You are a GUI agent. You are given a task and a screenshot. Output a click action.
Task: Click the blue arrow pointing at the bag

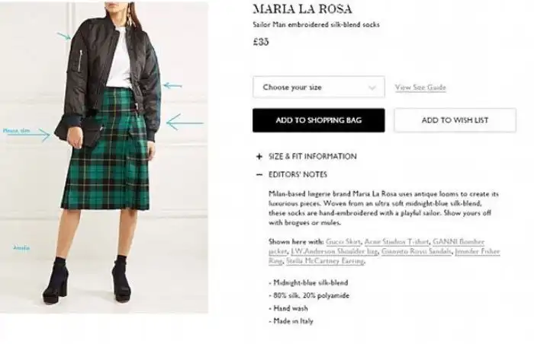[x=29, y=135]
